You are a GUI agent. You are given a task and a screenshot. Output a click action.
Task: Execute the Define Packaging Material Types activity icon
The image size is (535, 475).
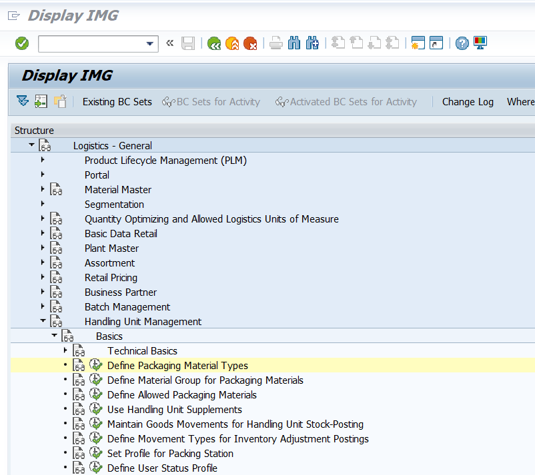(96, 365)
